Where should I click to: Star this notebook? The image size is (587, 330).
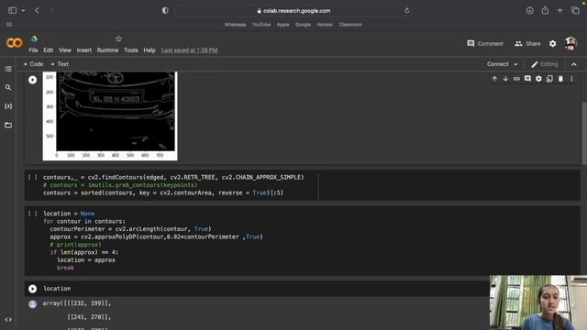tap(118, 38)
